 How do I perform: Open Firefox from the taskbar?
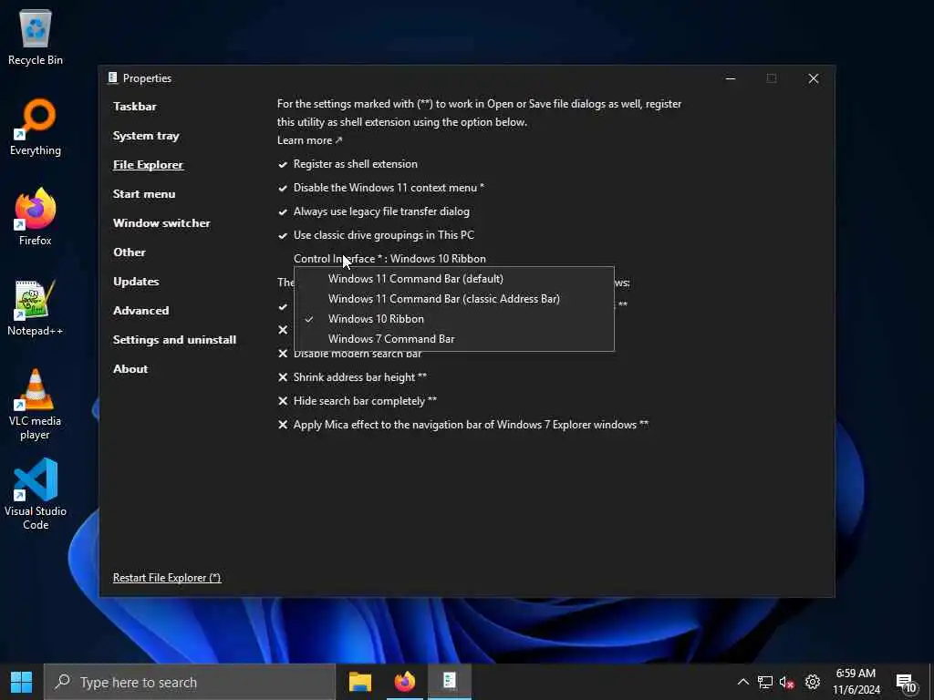404,682
